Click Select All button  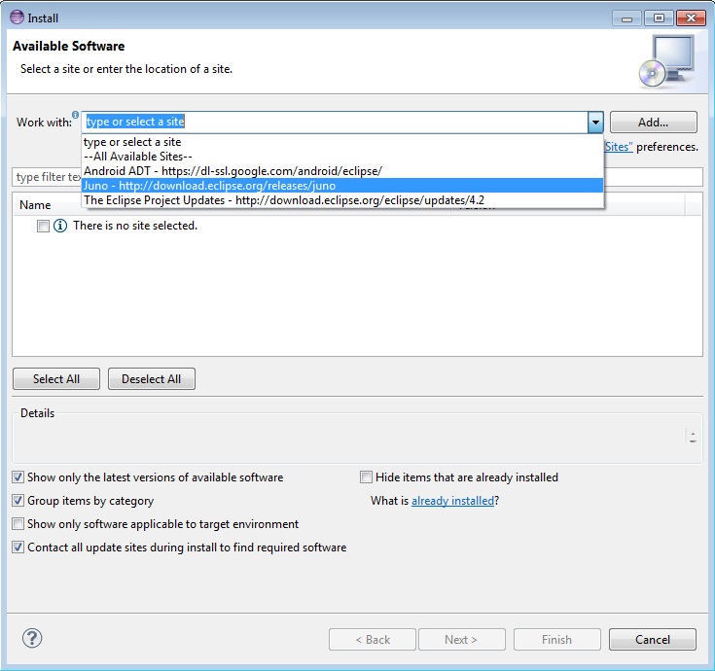coord(56,379)
